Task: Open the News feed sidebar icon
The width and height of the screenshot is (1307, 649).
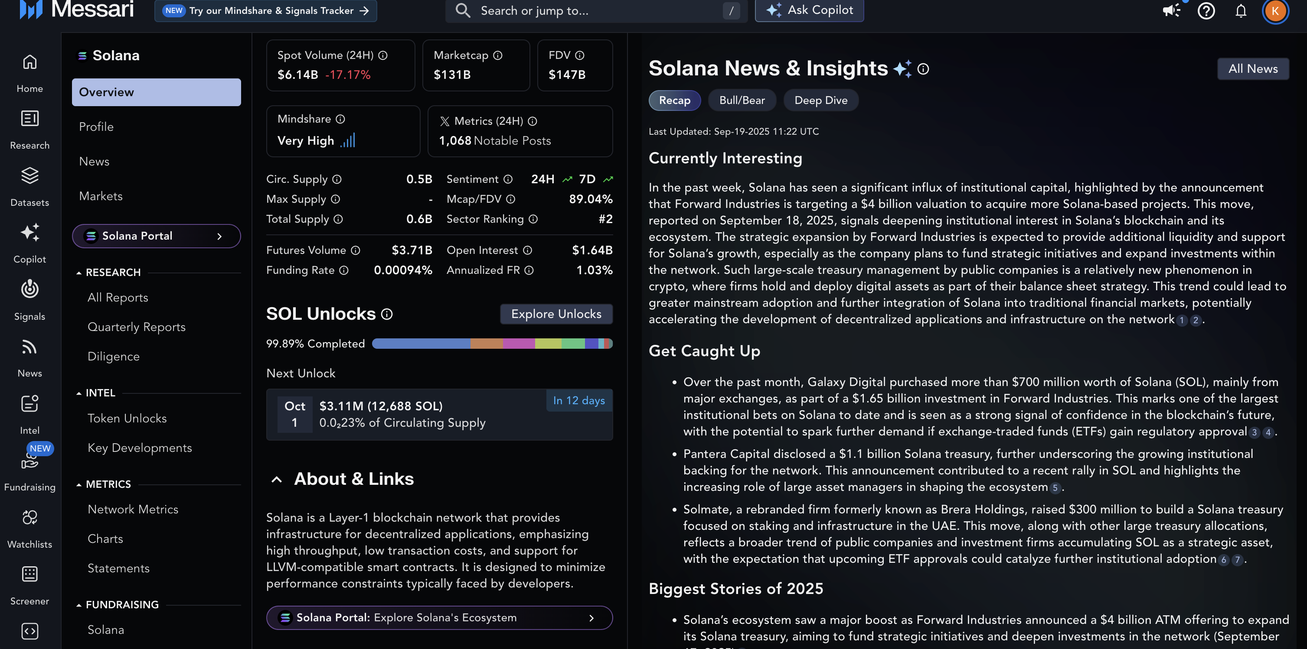Action: click(29, 347)
